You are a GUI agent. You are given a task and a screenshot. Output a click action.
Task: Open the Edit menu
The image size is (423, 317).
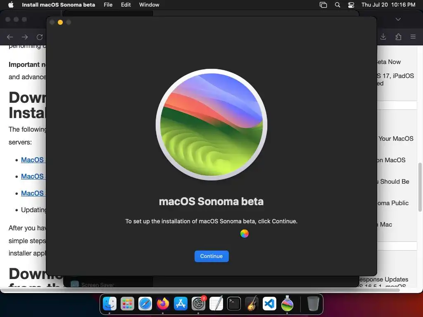point(126,5)
